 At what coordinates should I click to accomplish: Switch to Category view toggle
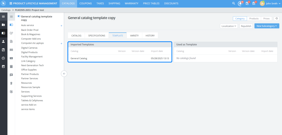click(x=240, y=19)
